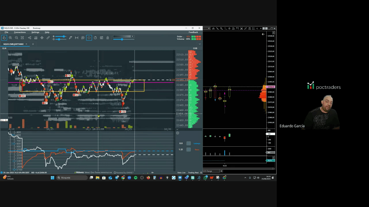The width and height of the screenshot is (369, 207).
Task: Open indicator settings gear icon
Action: pos(178,133)
